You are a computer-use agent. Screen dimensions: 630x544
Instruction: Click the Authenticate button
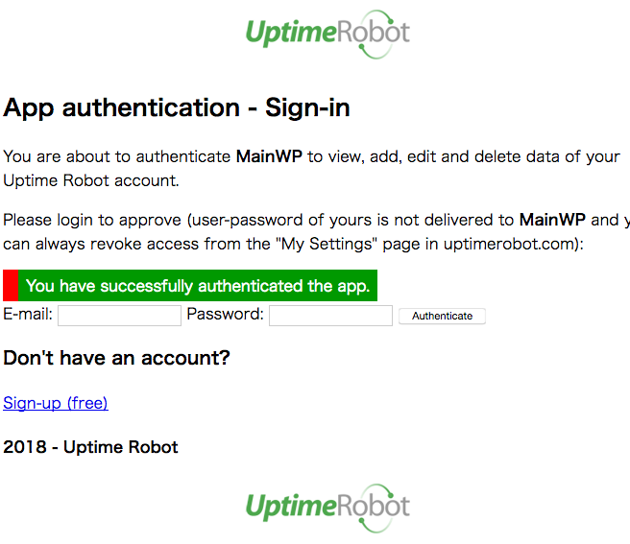tap(442, 316)
